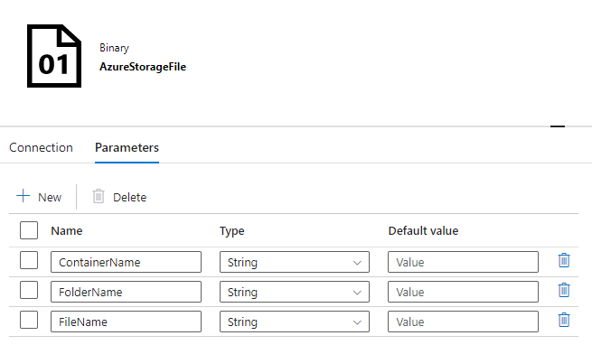Click the Default value column header
Image resolution: width=592 pixels, height=345 pixels.
423,230
